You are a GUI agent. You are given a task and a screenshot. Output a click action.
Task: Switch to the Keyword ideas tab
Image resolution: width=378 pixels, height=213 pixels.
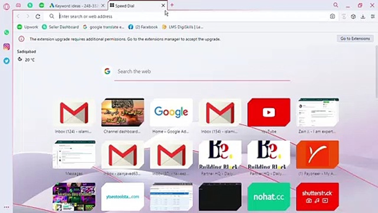click(77, 5)
